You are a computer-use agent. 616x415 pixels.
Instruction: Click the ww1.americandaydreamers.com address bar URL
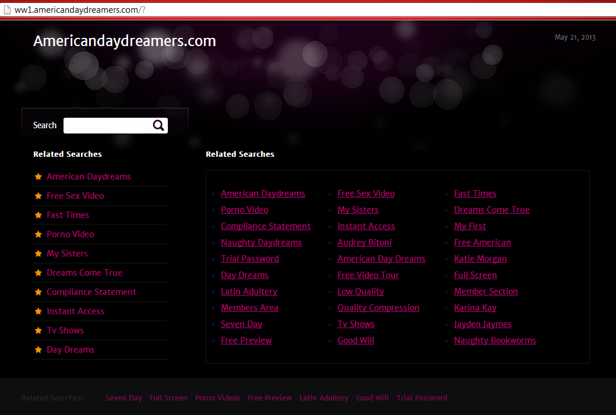pos(80,10)
